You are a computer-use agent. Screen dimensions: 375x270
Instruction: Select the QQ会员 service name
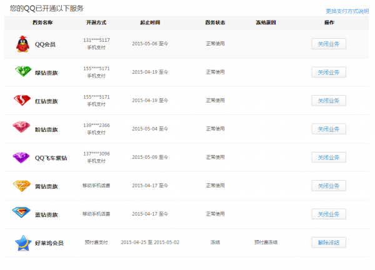(x=45, y=44)
